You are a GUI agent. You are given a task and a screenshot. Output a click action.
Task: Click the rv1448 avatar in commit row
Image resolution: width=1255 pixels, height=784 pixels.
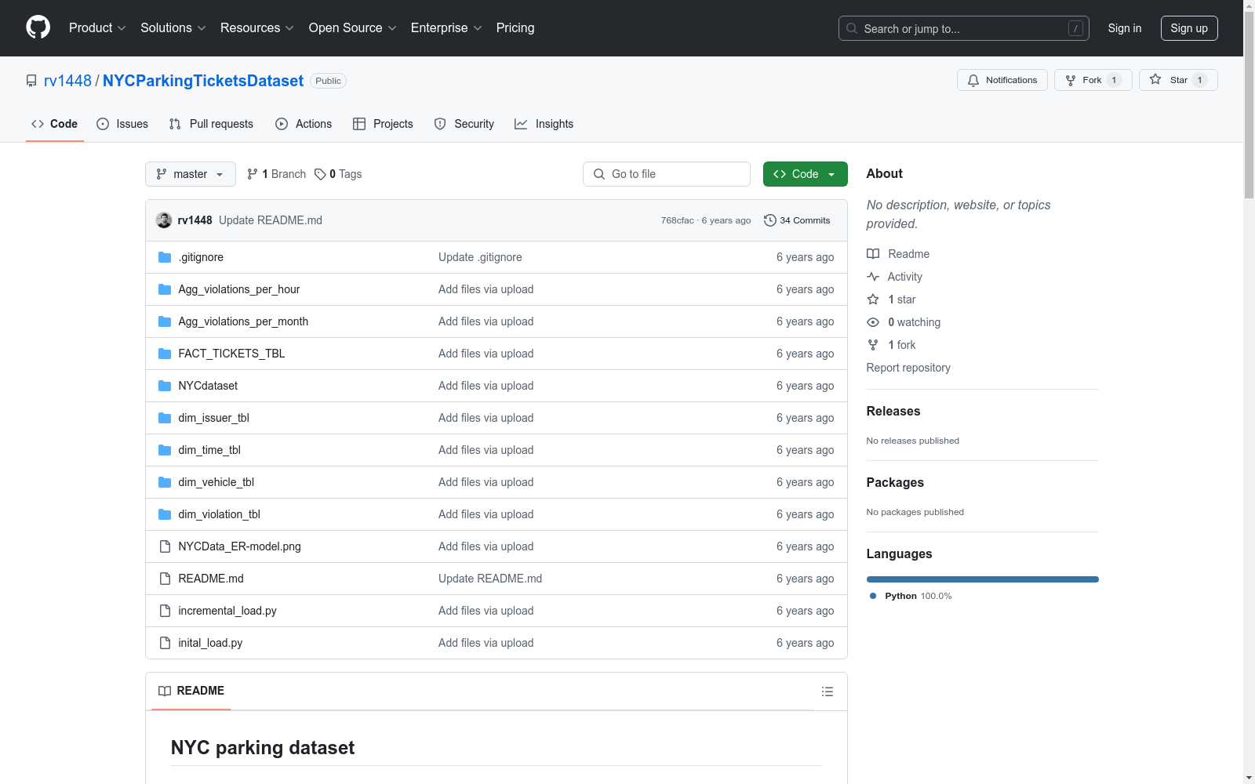point(164,220)
